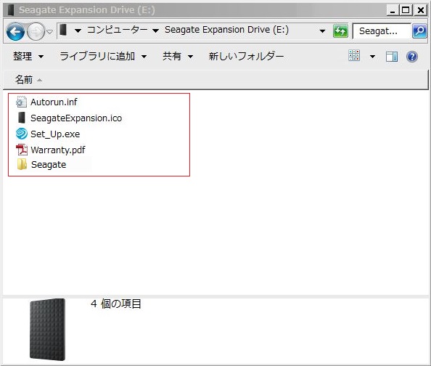
Task: Select Seagate Expansion Drive (E:) breadcrumb
Action: [227, 30]
